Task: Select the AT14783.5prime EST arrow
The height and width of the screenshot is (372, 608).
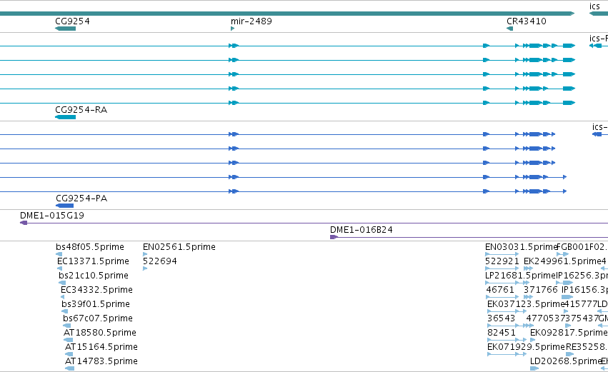Action: tap(69, 368)
